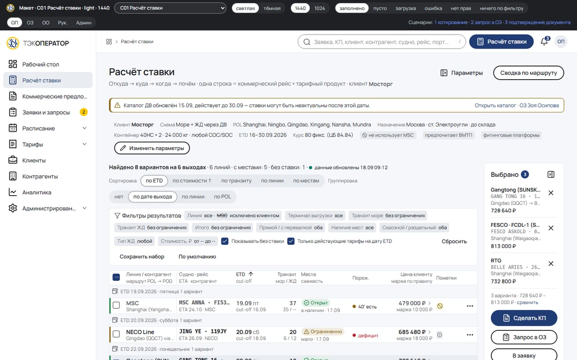Open the Клиенты section
The height and width of the screenshot is (360, 577).
(x=48, y=160)
